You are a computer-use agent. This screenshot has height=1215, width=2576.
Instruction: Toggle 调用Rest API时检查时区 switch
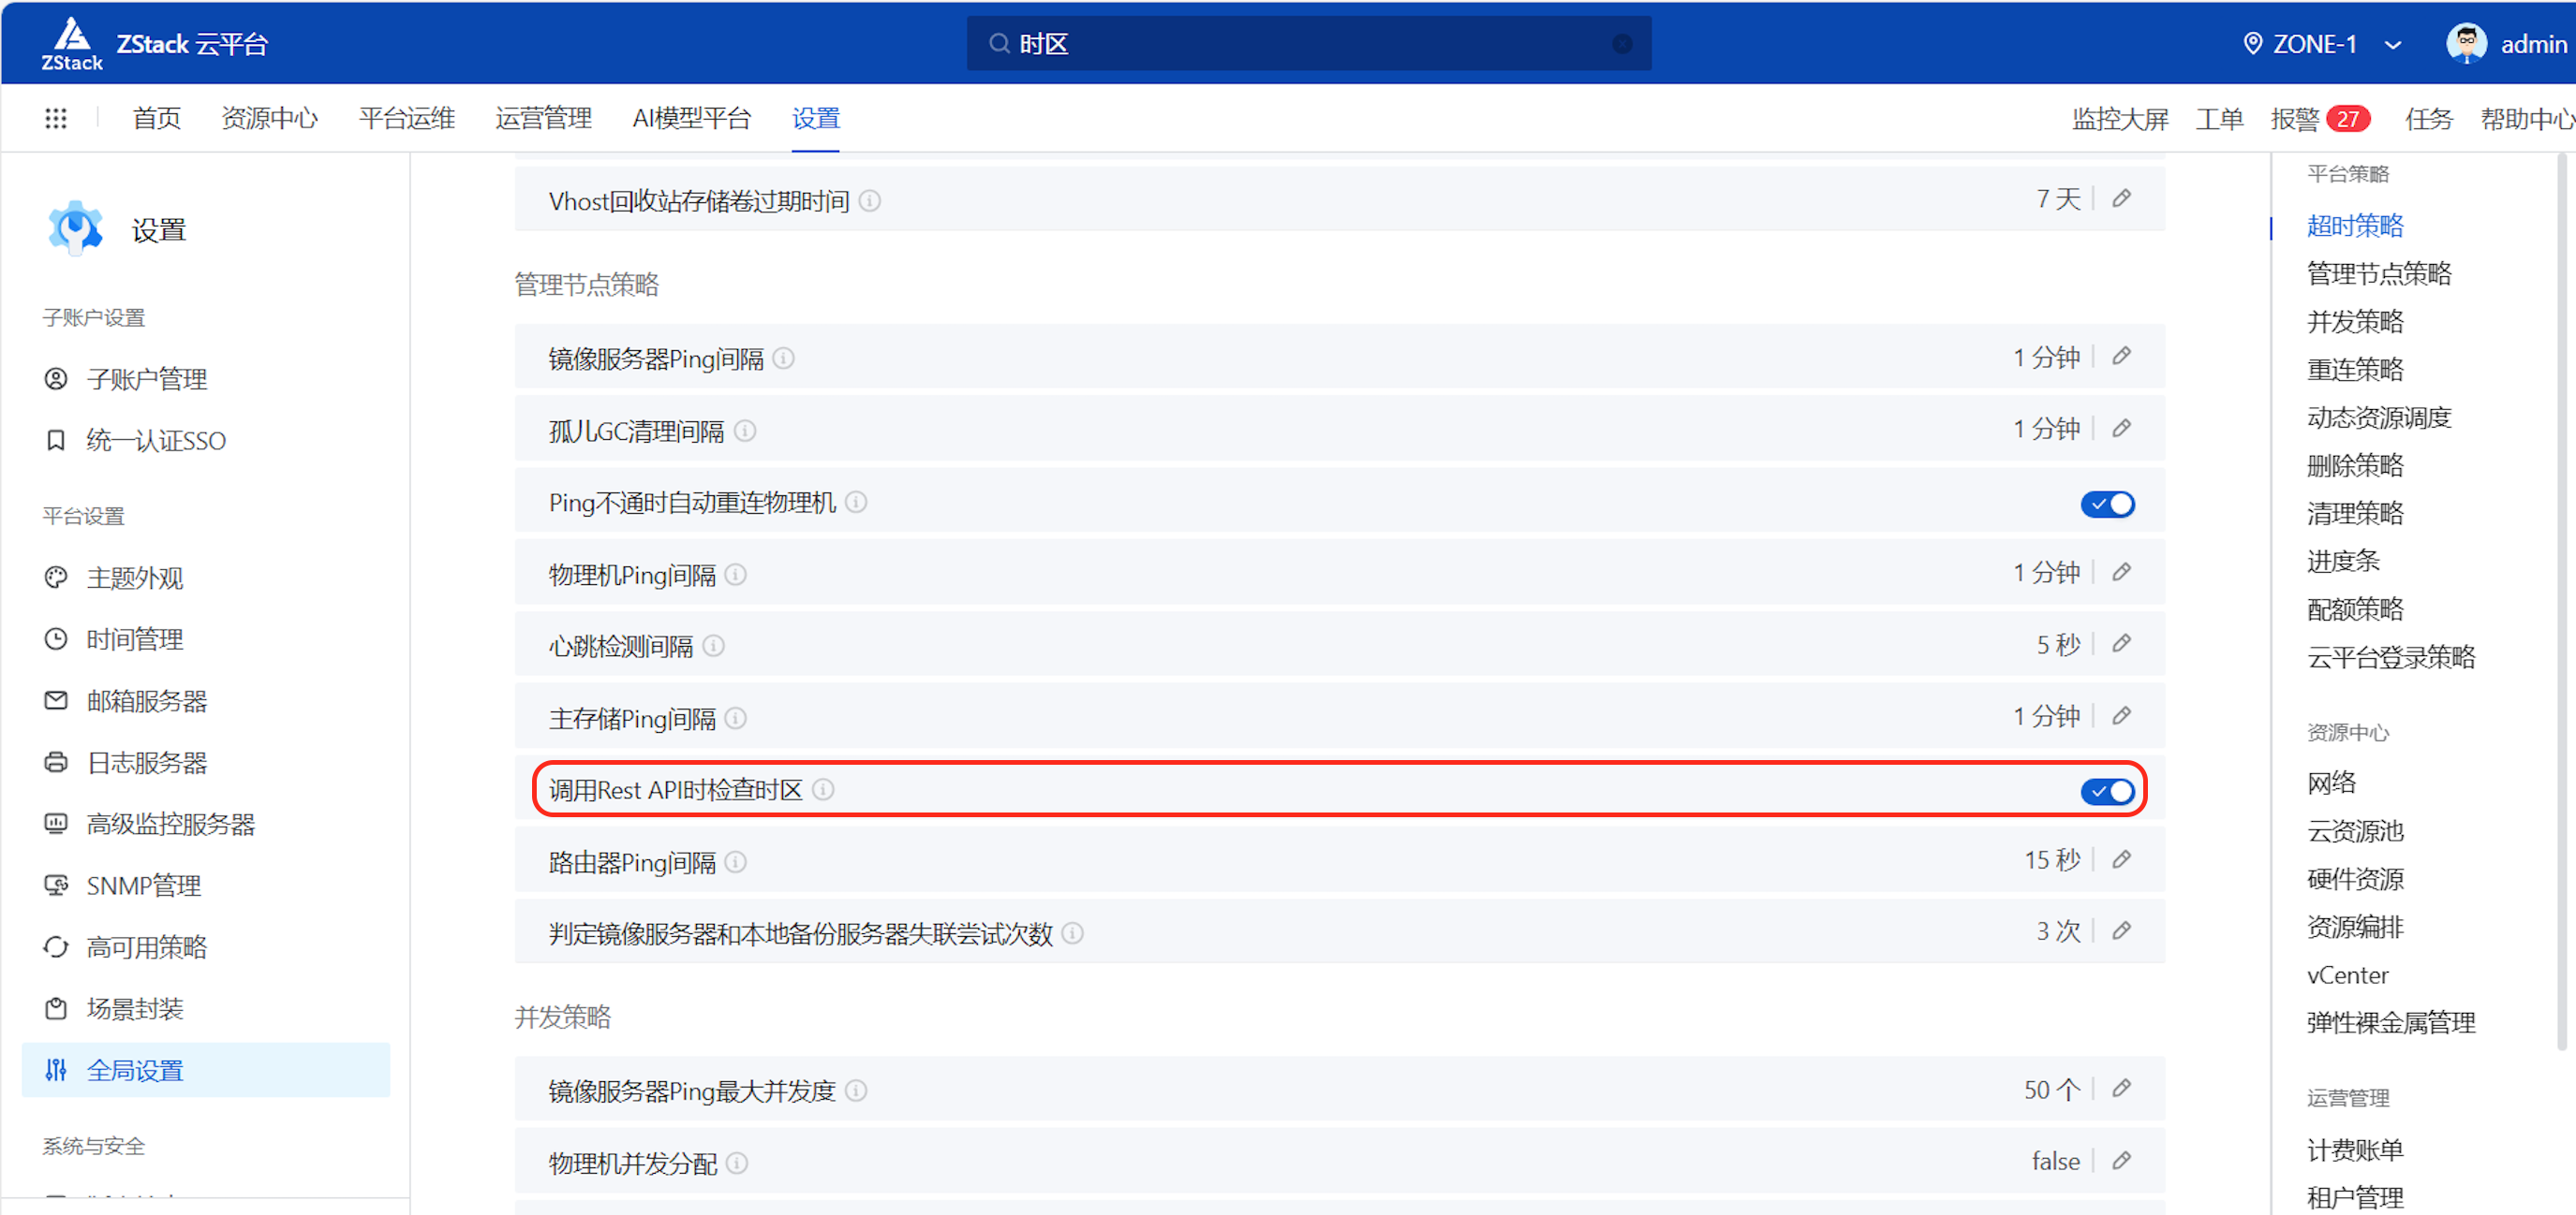2107,791
